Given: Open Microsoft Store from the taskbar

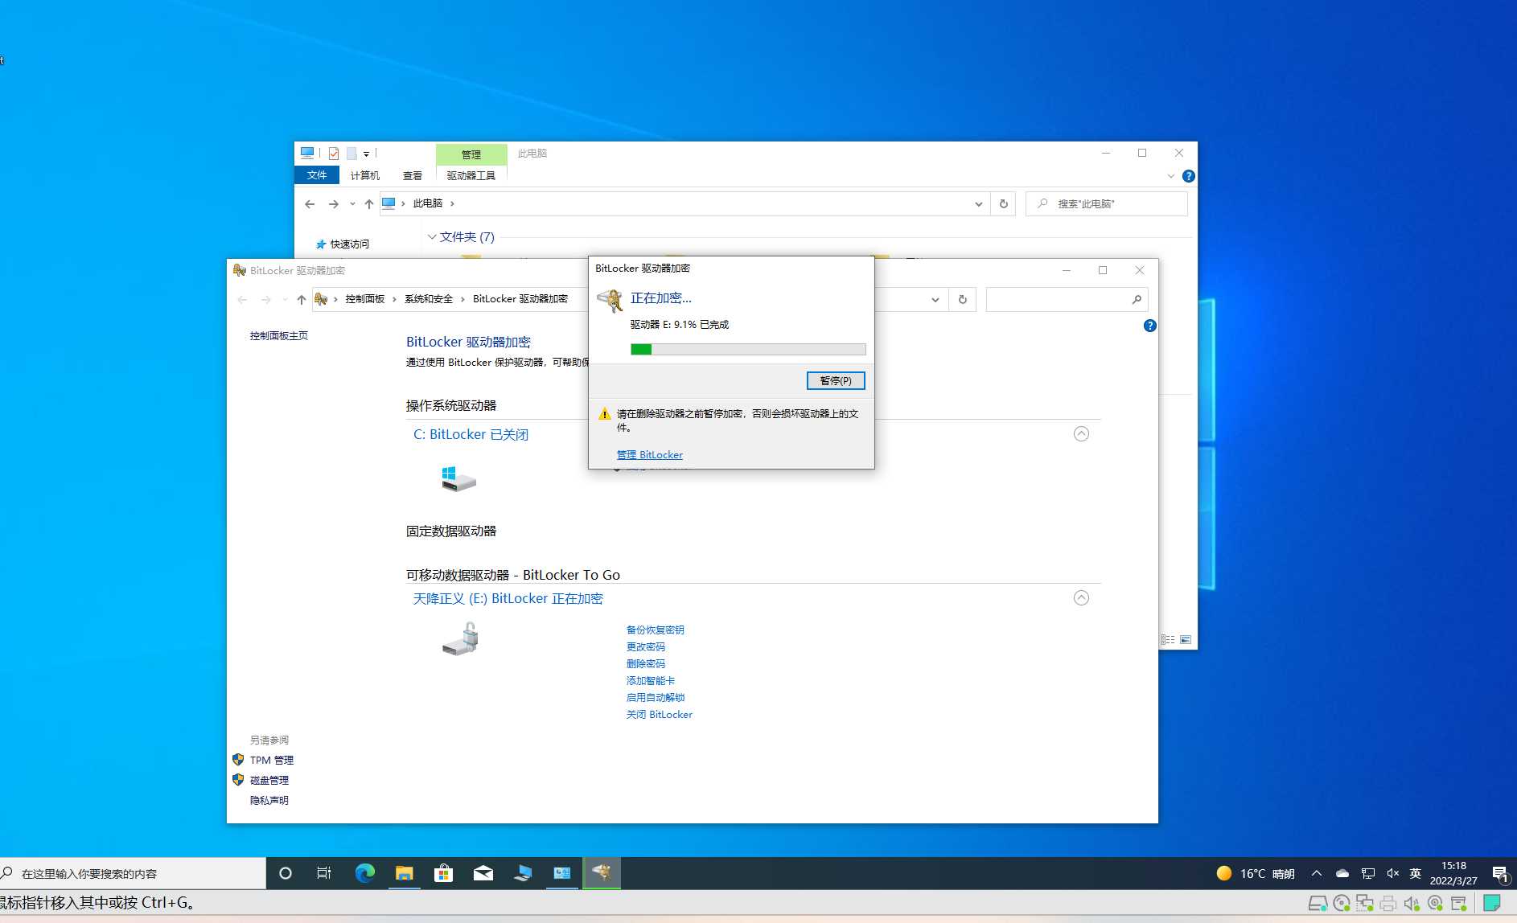Looking at the screenshot, I should (443, 873).
